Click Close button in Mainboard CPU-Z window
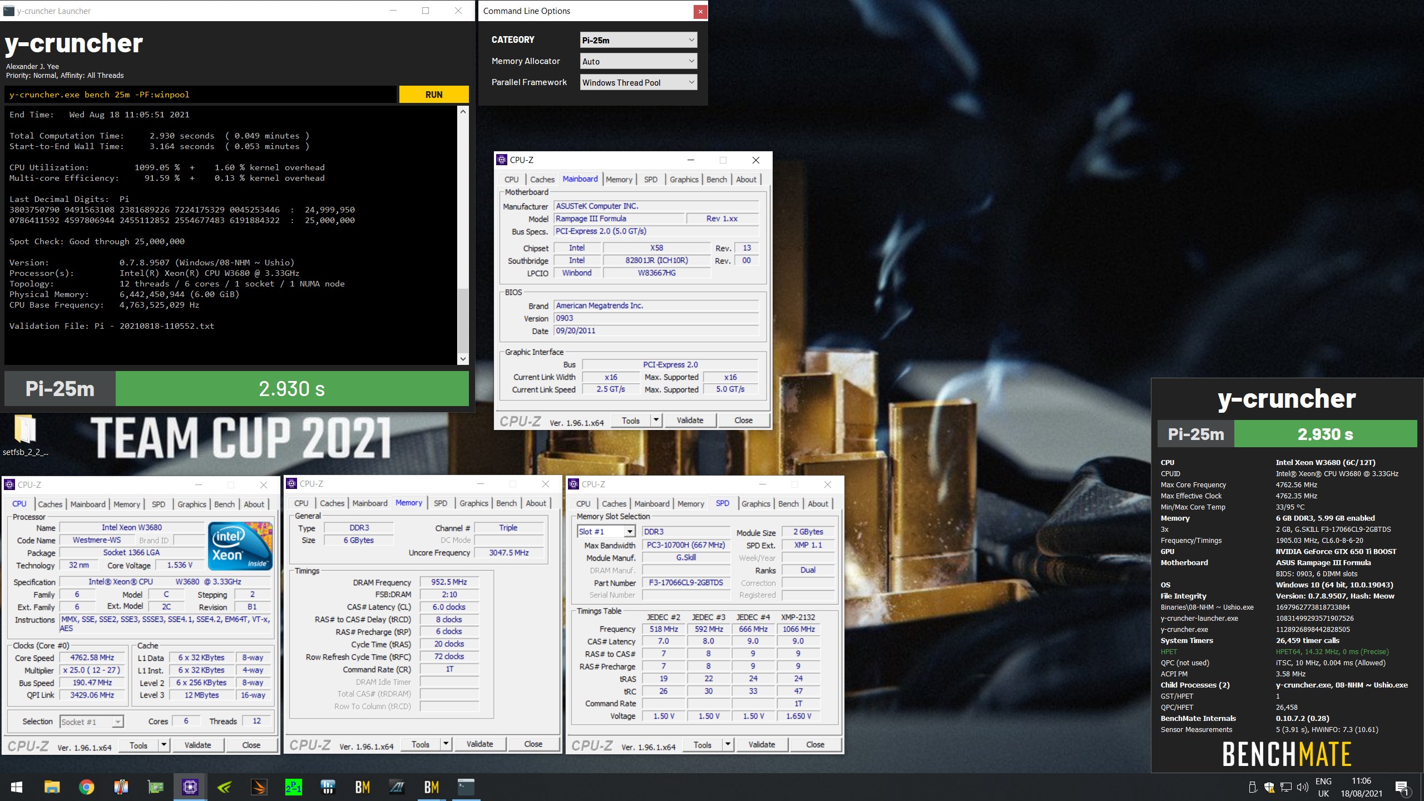Image resolution: width=1424 pixels, height=801 pixels. click(x=743, y=420)
